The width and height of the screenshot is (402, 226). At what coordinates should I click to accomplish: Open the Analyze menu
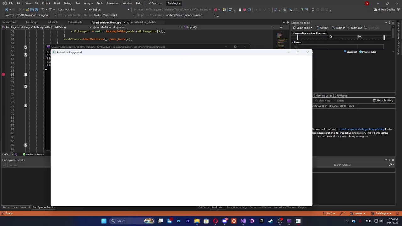coord(88,3)
